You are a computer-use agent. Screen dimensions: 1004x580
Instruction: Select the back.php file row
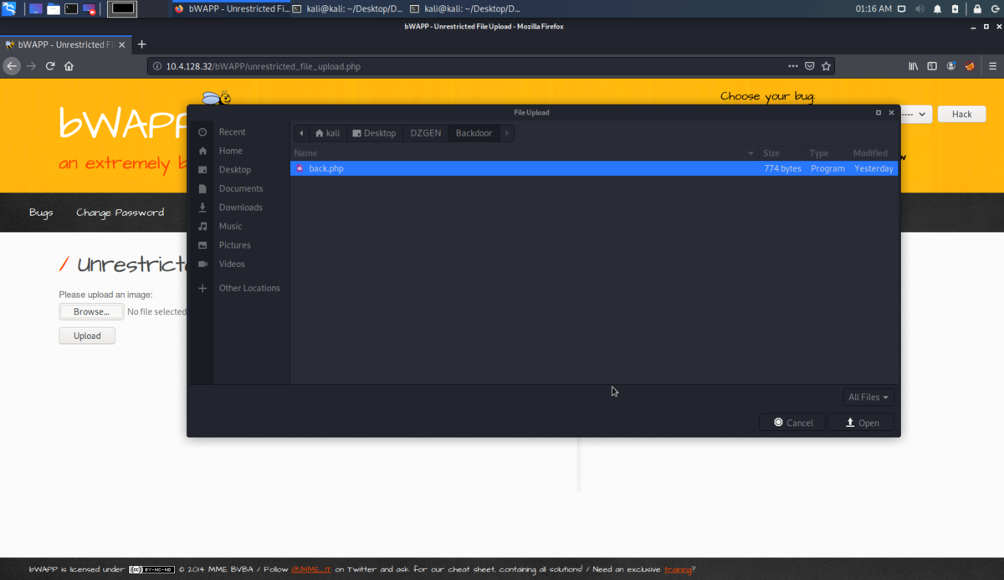click(594, 168)
